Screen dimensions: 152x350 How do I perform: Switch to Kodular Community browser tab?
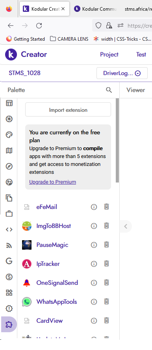tap(95, 9)
